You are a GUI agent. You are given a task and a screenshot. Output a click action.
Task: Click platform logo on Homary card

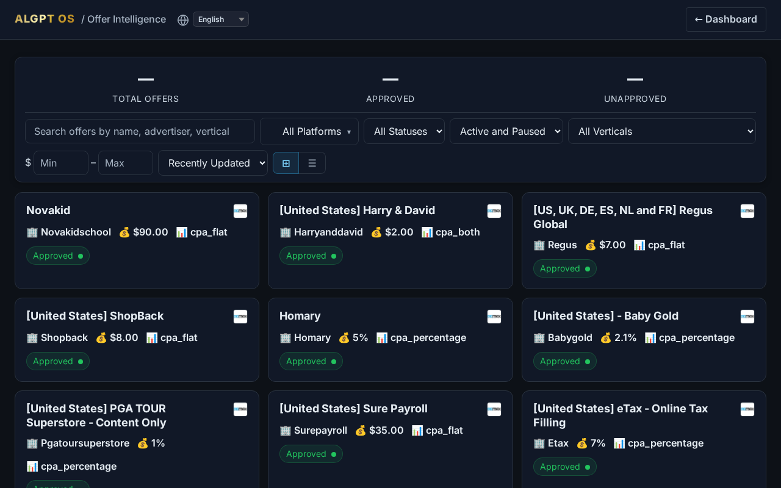coord(494,317)
